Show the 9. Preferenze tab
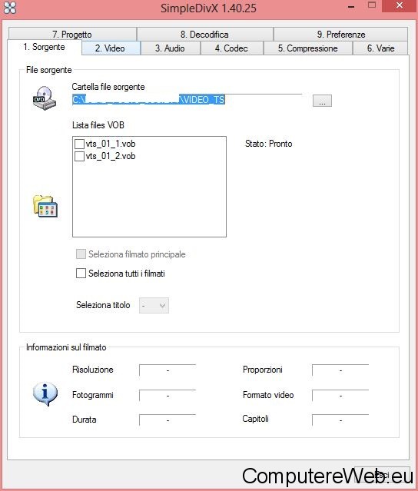 pos(341,34)
